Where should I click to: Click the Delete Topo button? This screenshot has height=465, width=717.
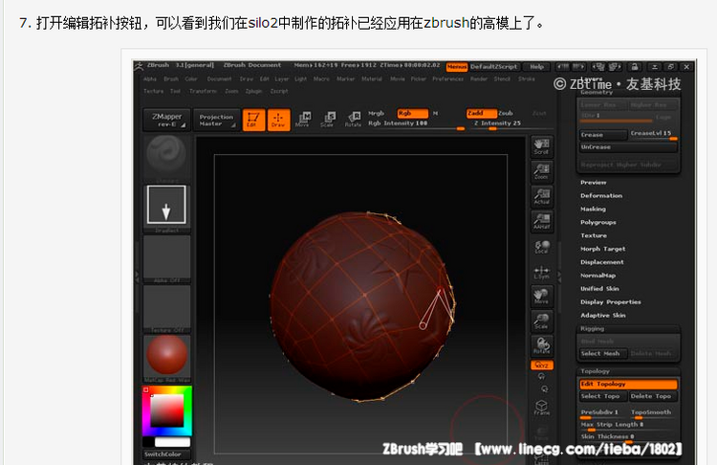click(x=653, y=396)
